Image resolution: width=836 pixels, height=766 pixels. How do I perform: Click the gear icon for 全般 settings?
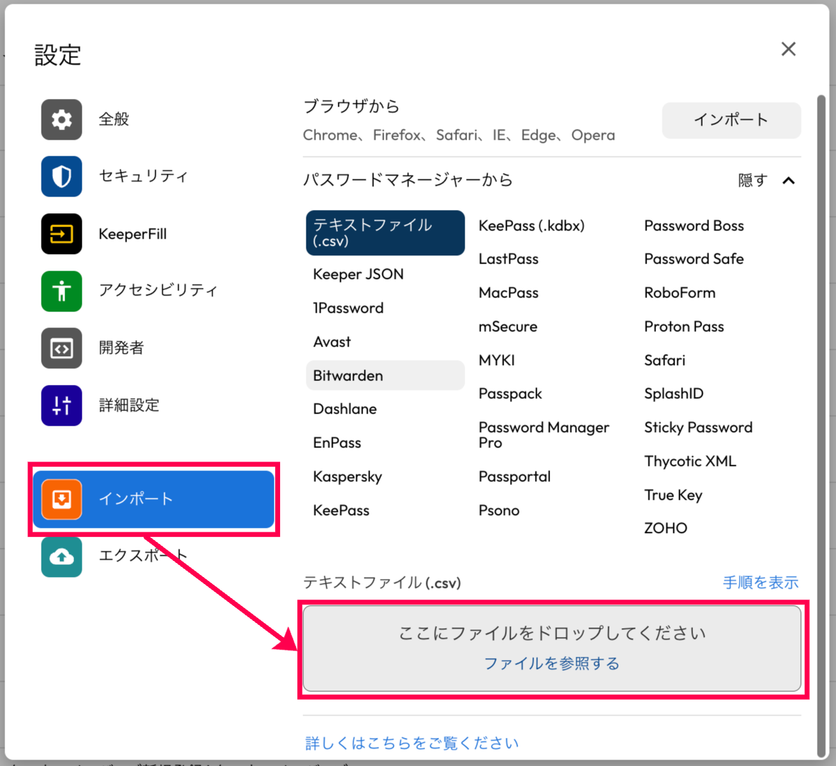62,119
